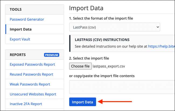Select Import Data in the Tools sidebar

point(21,29)
